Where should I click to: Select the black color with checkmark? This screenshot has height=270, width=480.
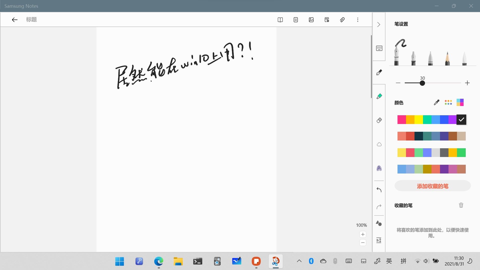pos(461,119)
